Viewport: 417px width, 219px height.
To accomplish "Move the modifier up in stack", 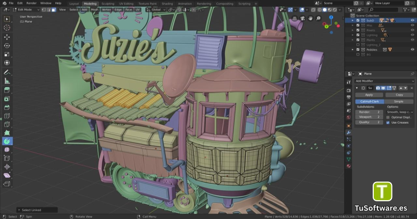I will (x=401, y=88).
